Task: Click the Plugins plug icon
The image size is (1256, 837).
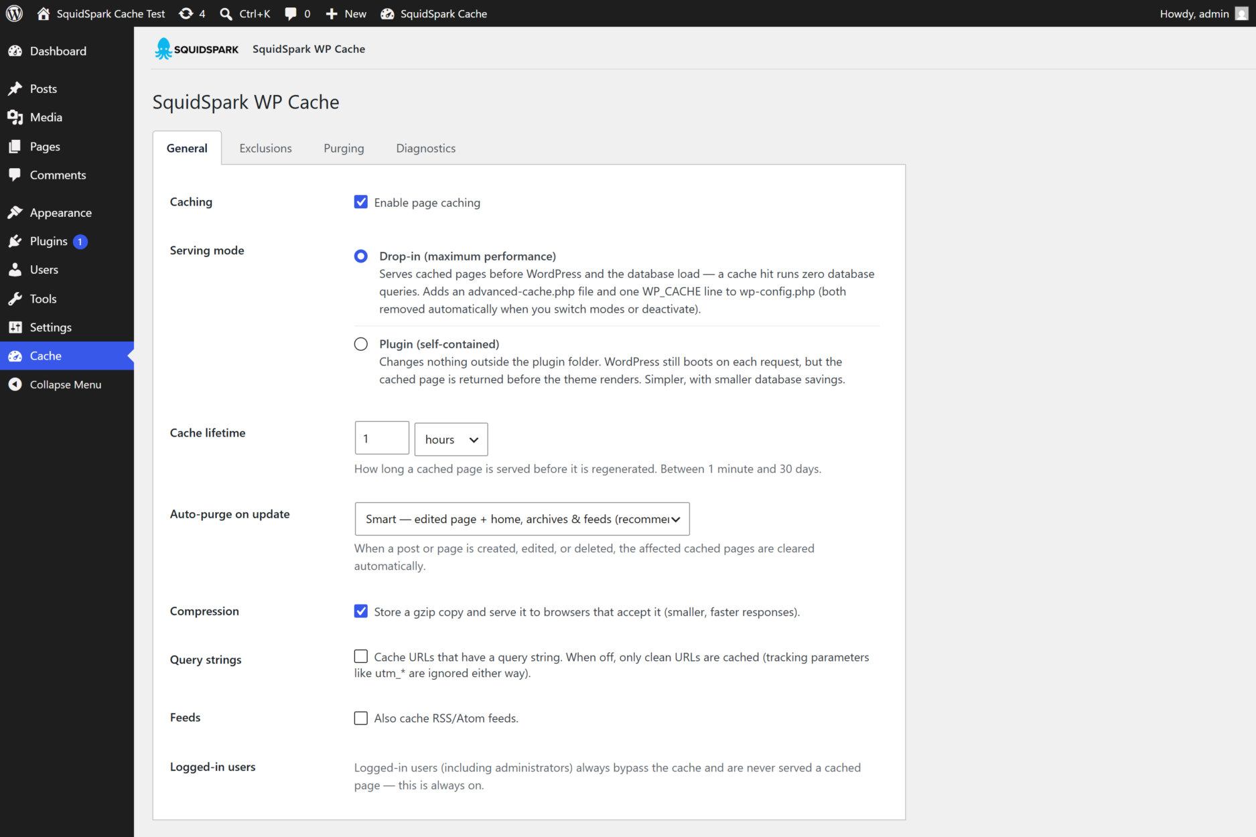Action: pyautogui.click(x=15, y=241)
